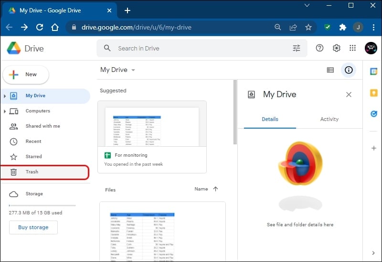Viewport: 382px width, 262px height.
Task: Open the search options filter icon
Action: pos(296,48)
